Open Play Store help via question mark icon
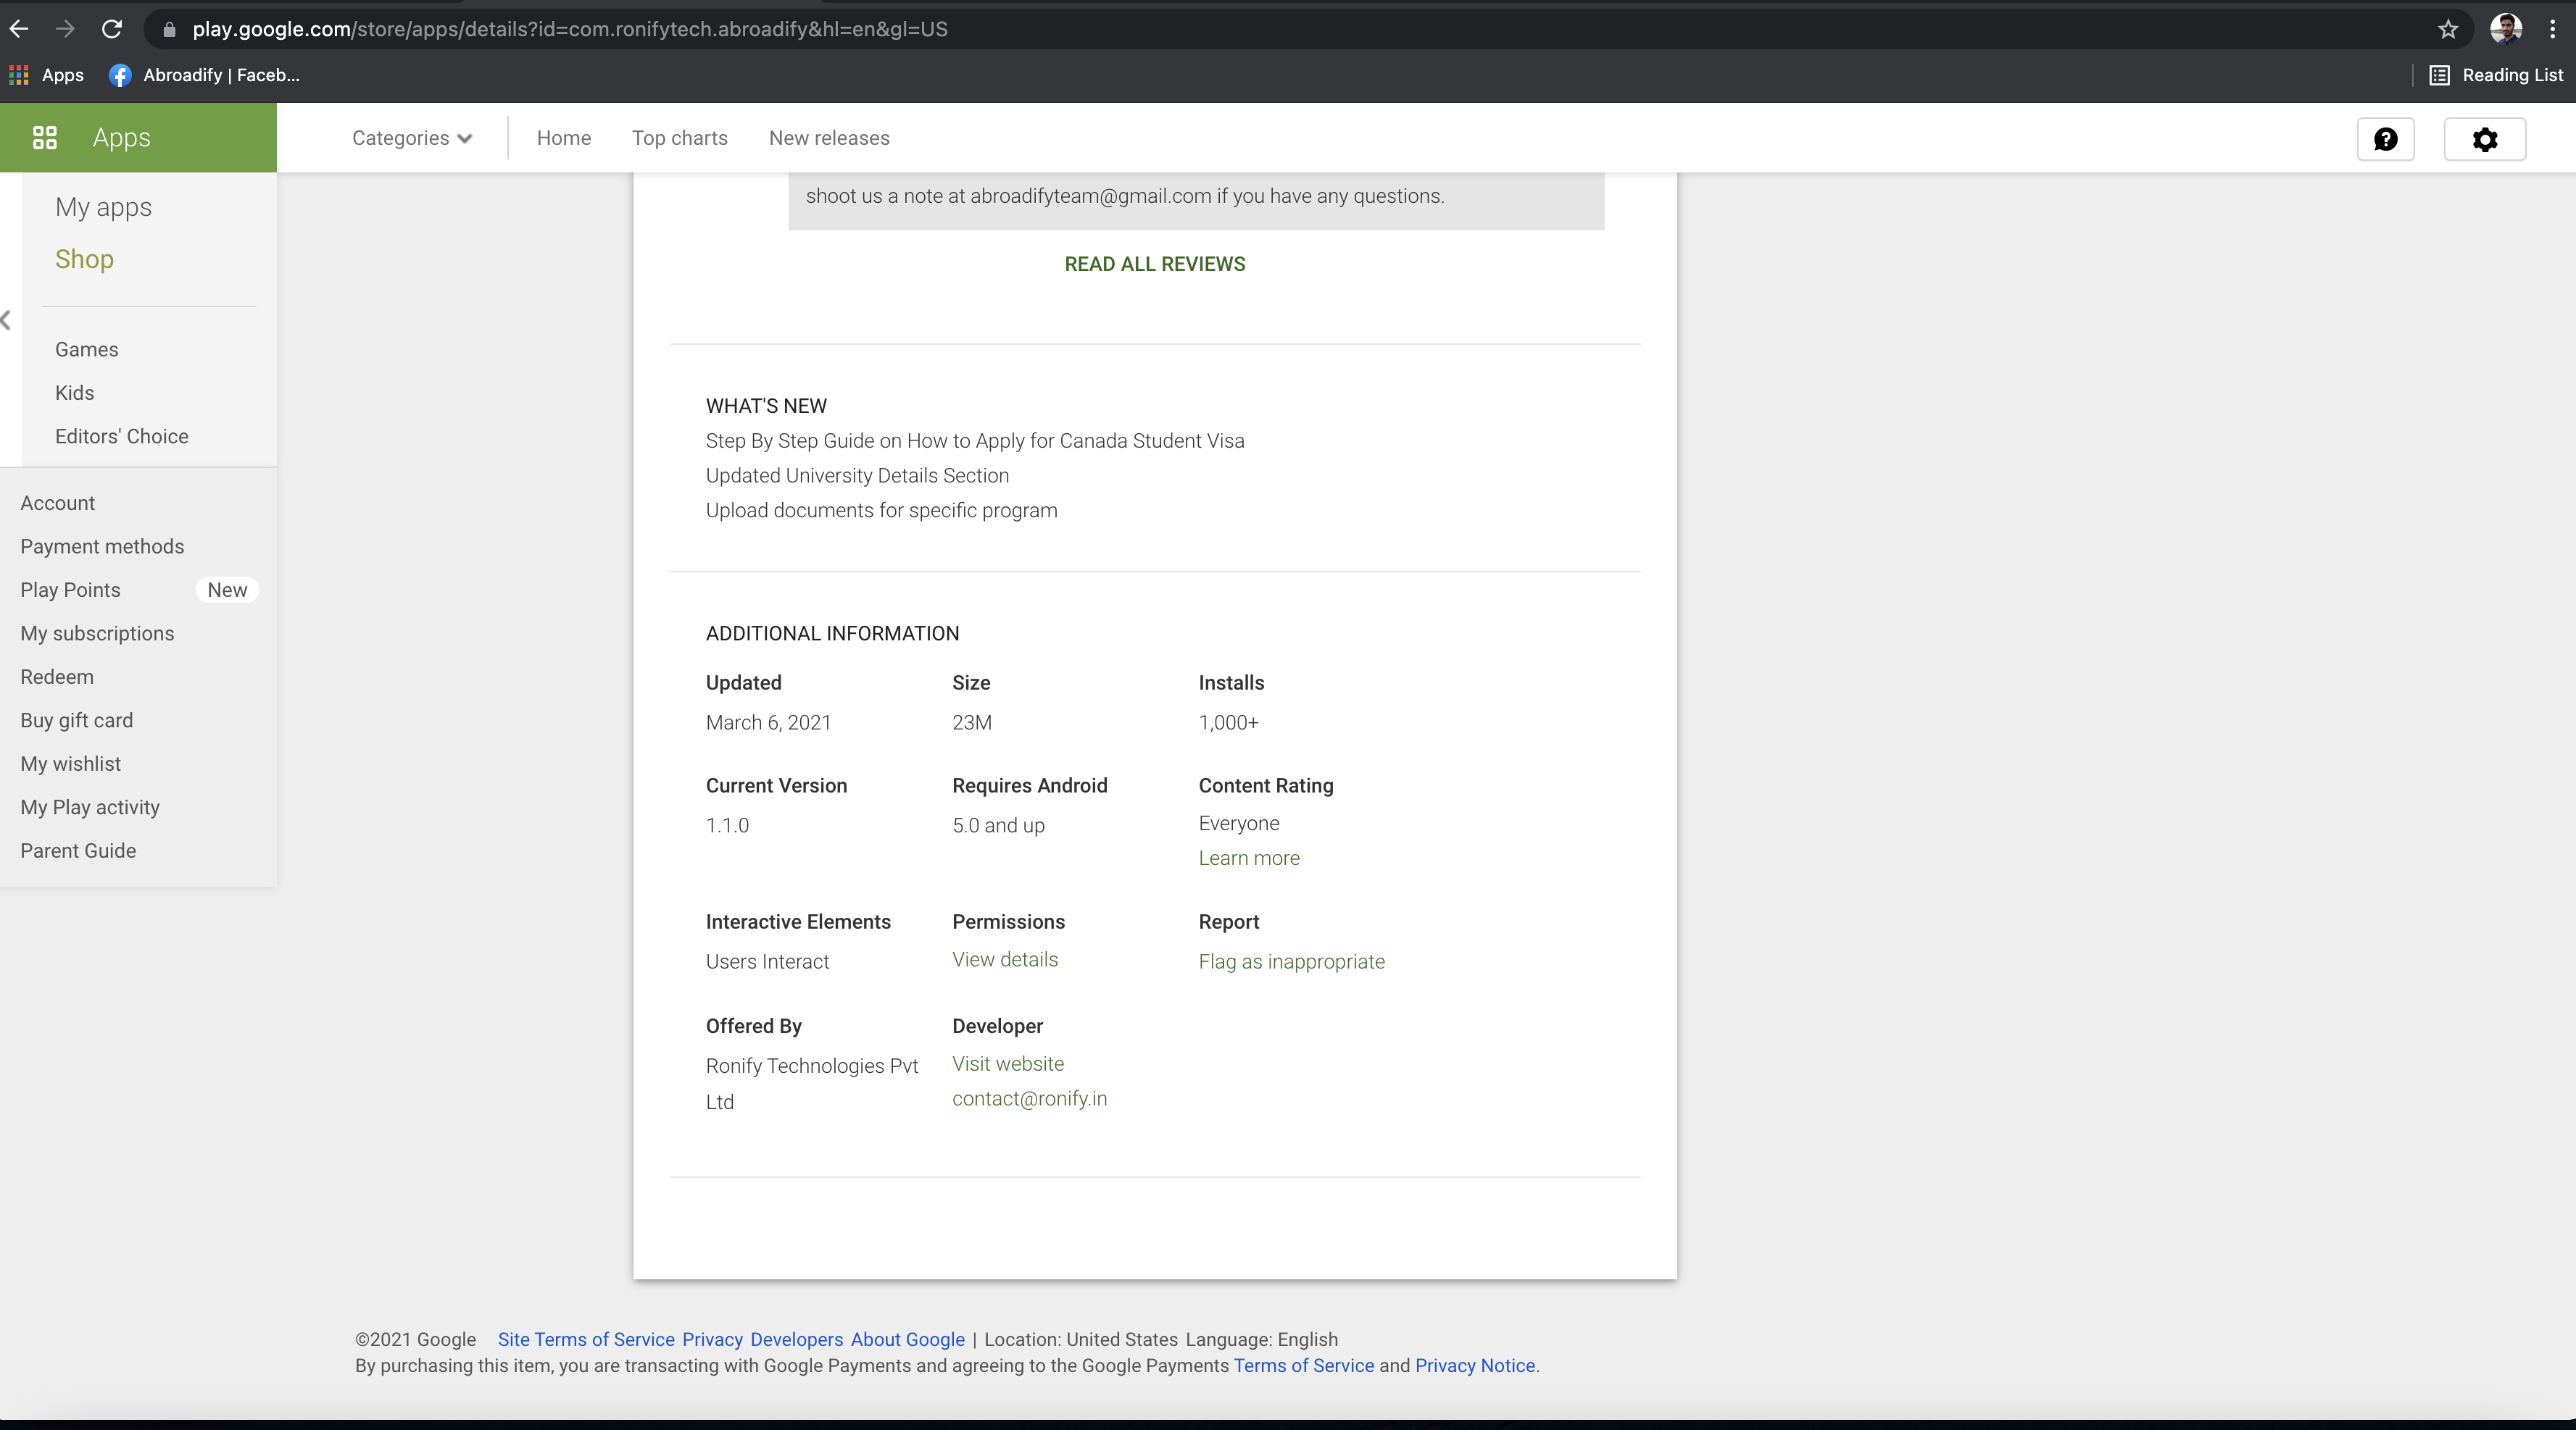The height and width of the screenshot is (1430, 2576). [x=2386, y=139]
